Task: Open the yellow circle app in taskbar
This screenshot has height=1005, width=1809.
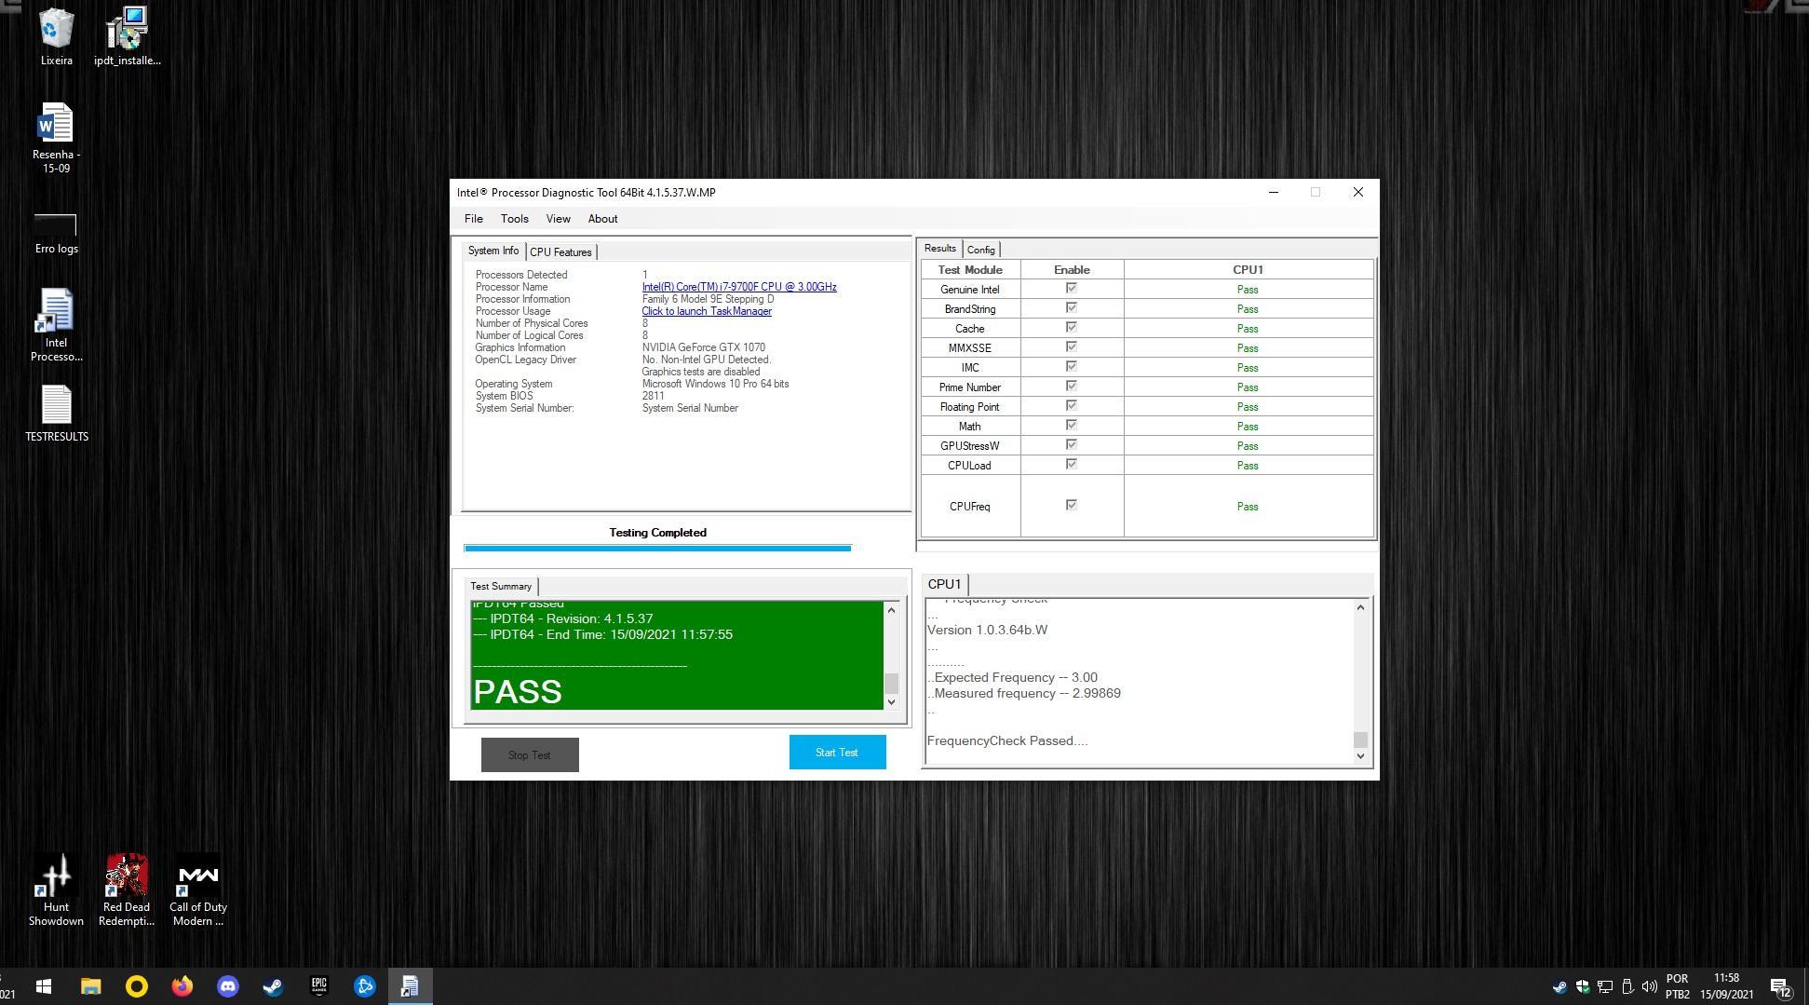Action: 137,986
